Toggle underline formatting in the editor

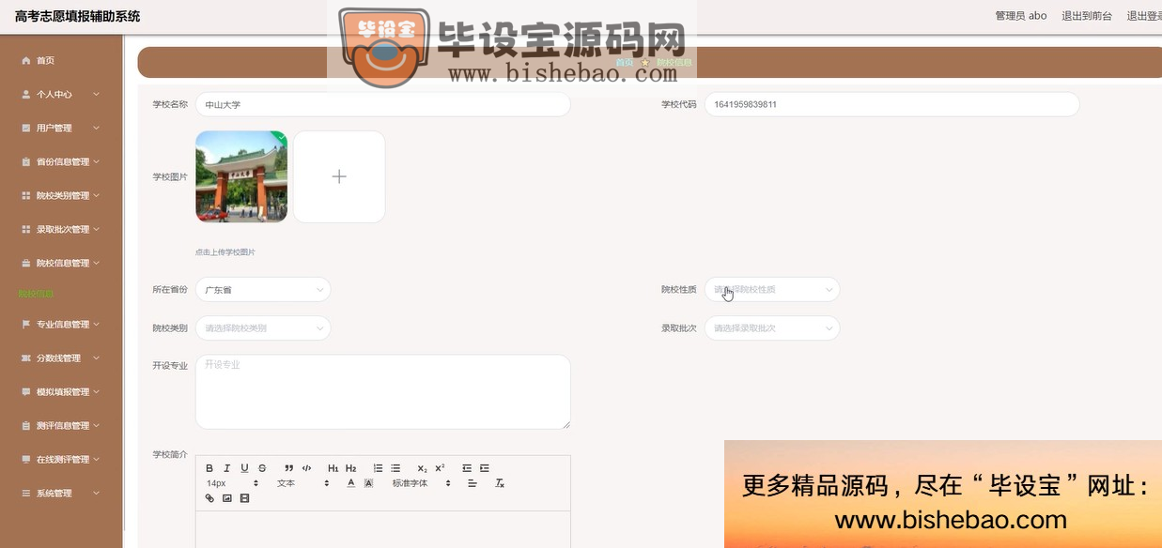244,468
